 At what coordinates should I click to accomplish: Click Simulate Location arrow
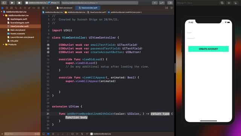pos(87,134)
